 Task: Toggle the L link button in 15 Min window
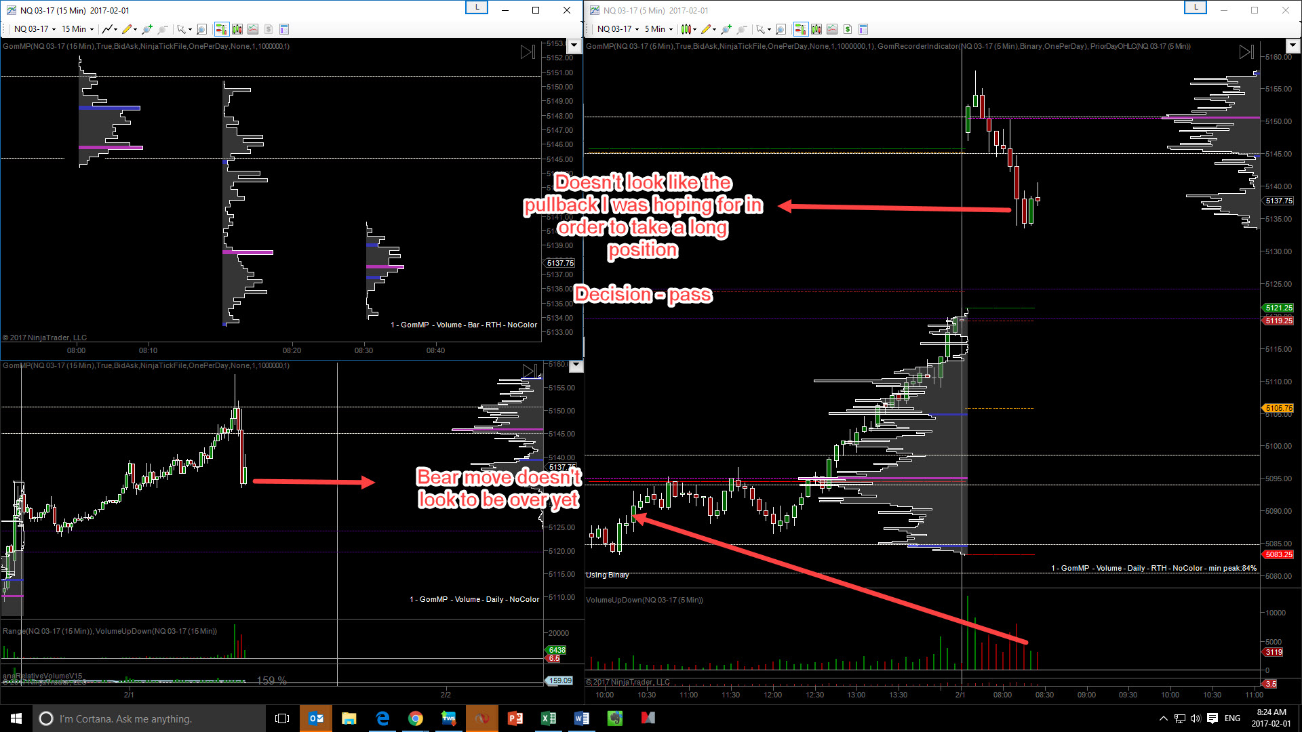click(477, 7)
